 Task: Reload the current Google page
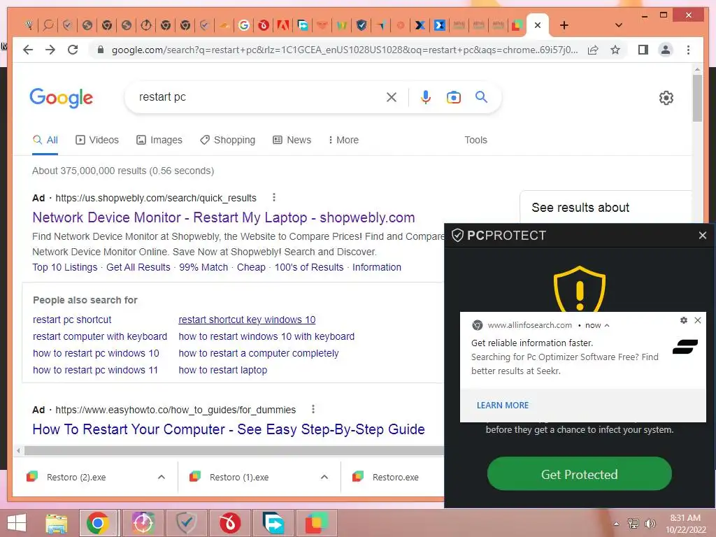pyautogui.click(x=73, y=50)
